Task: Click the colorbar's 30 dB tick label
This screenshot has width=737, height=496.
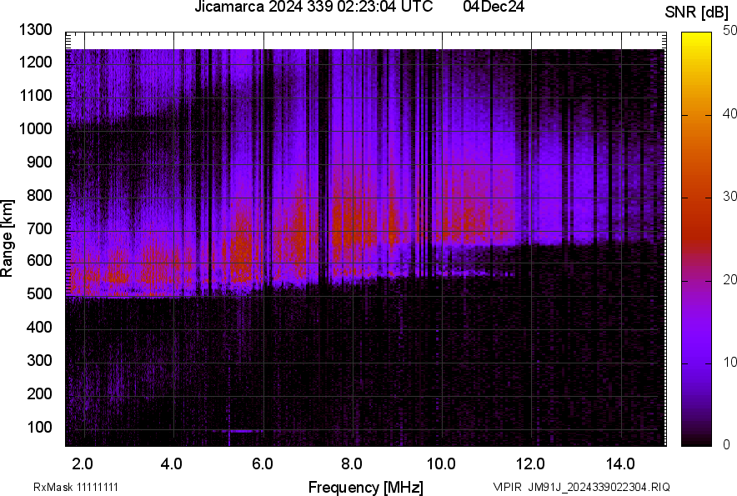Action: (730, 197)
